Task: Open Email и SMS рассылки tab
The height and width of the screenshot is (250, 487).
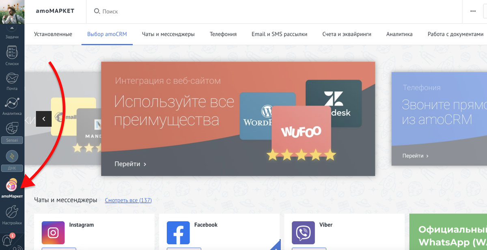Action: pyautogui.click(x=279, y=34)
